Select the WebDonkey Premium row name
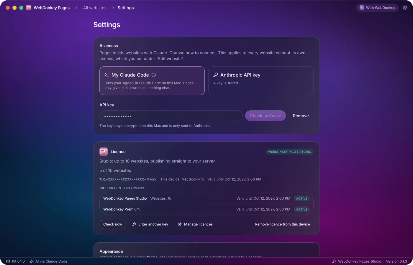The height and width of the screenshot is (265, 413). [122, 209]
